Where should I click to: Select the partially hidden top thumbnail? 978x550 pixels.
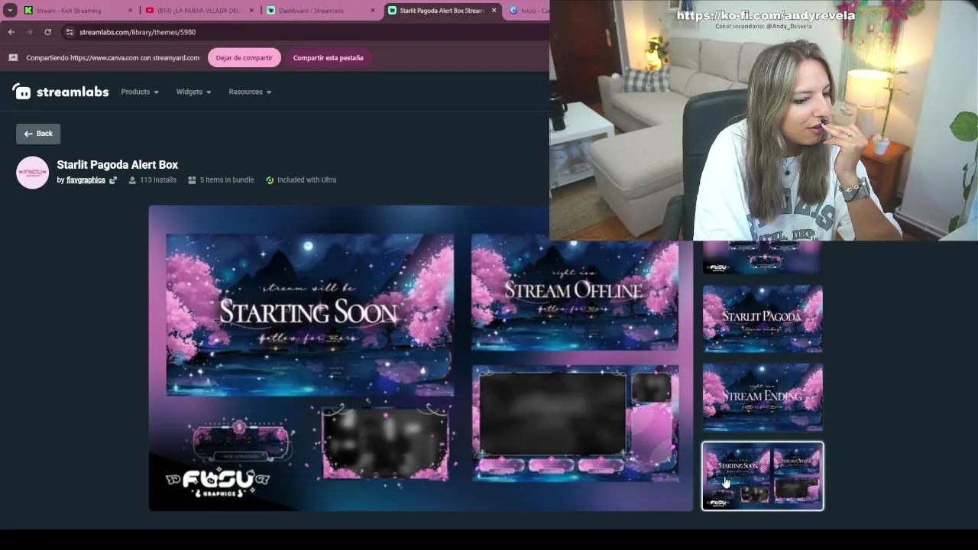pyautogui.click(x=763, y=257)
